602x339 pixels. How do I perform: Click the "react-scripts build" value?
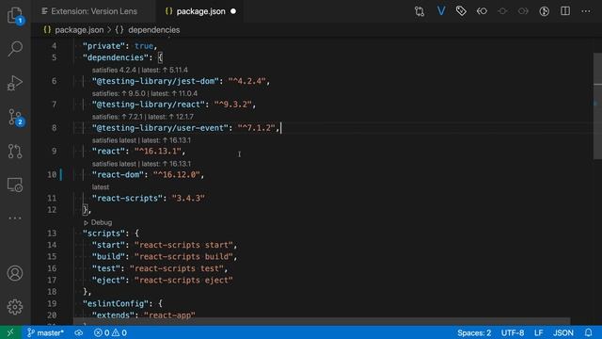[183, 257]
